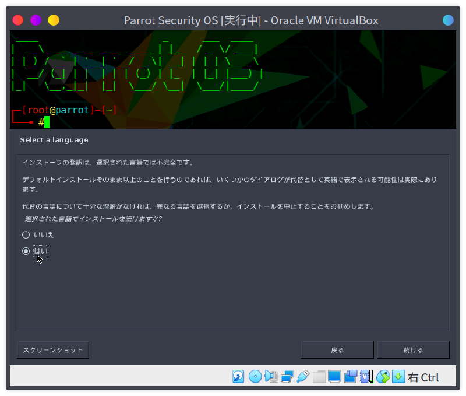Click the blue circle titlebar button
Image resolution: width=466 pixels, height=396 pixels.
click(x=448, y=20)
